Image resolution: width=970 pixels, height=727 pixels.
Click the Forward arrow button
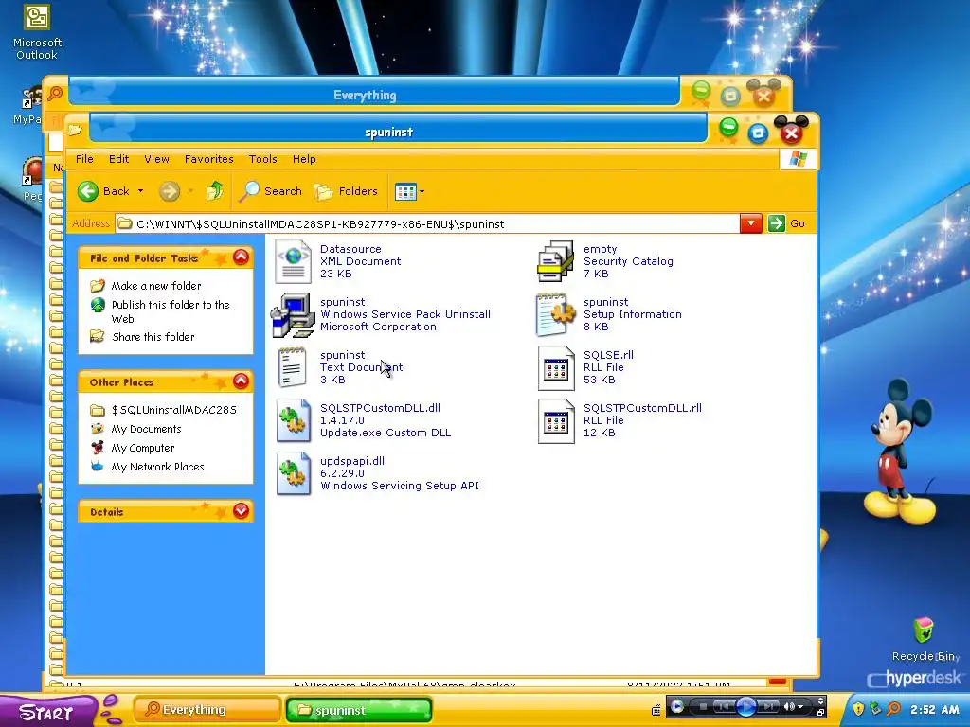[169, 191]
